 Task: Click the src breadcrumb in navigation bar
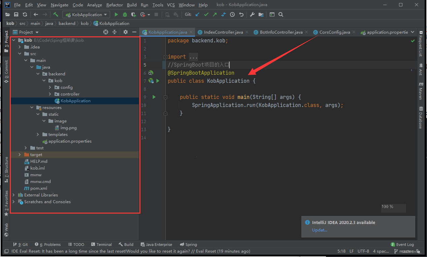coord(22,23)
